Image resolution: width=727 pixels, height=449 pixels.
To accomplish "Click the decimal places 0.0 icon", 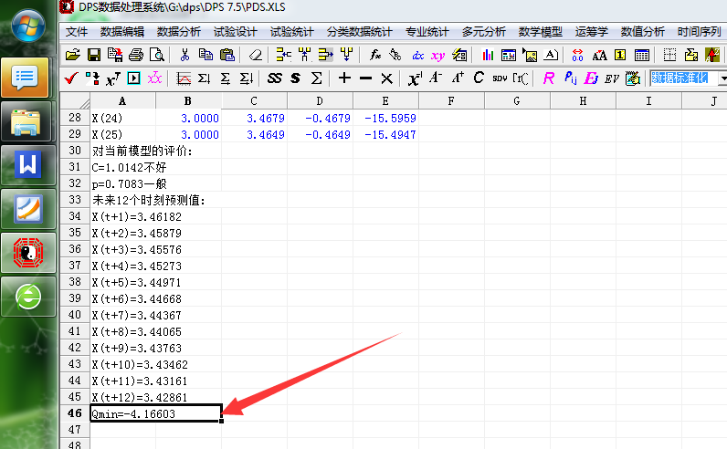I will point(578,55).
